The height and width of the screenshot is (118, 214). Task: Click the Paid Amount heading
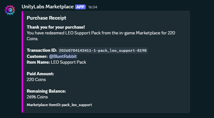40,74
